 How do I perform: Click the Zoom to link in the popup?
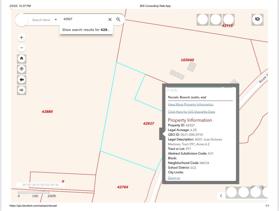click(174, 178)
